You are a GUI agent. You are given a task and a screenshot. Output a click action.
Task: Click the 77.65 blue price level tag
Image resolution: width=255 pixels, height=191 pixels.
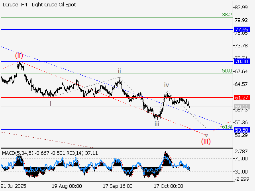pos(242,30)
